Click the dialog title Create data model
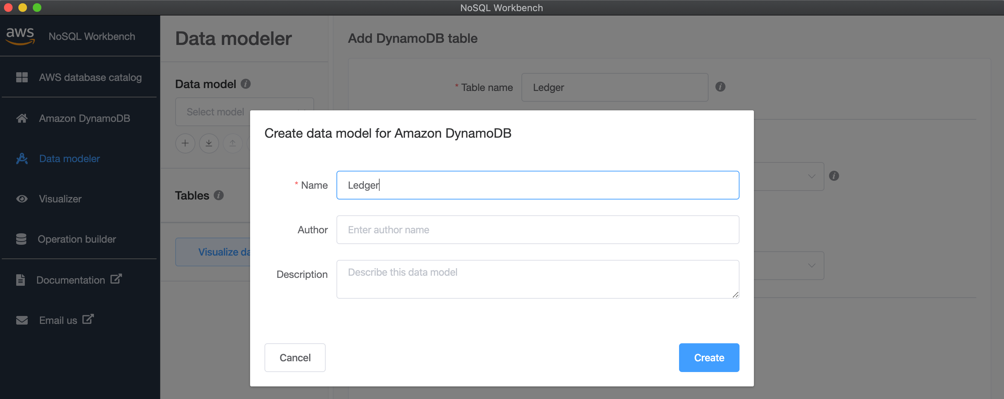1004x399 pixels. pos(388,133)
